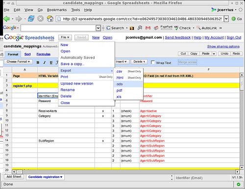Click the Google Spreadsheets logo

tap(29, 38)
